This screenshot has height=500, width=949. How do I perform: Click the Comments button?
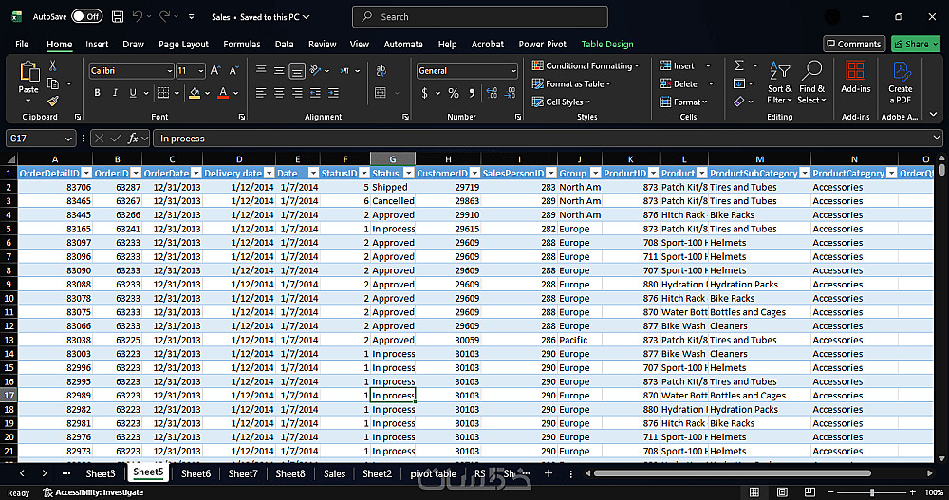(853, 44)
